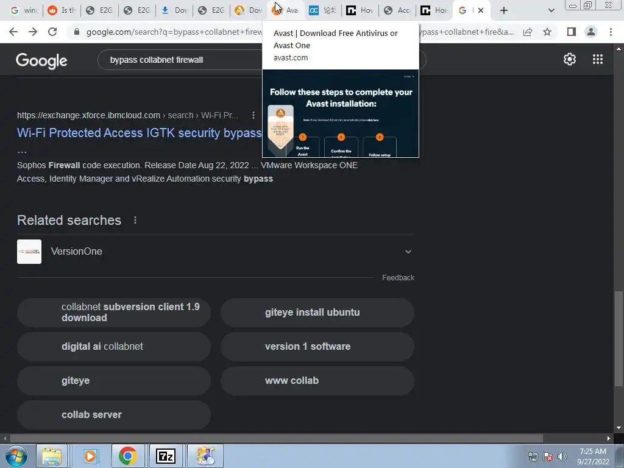
Task: Open Chrome three-dot menu
Action: 611,32
